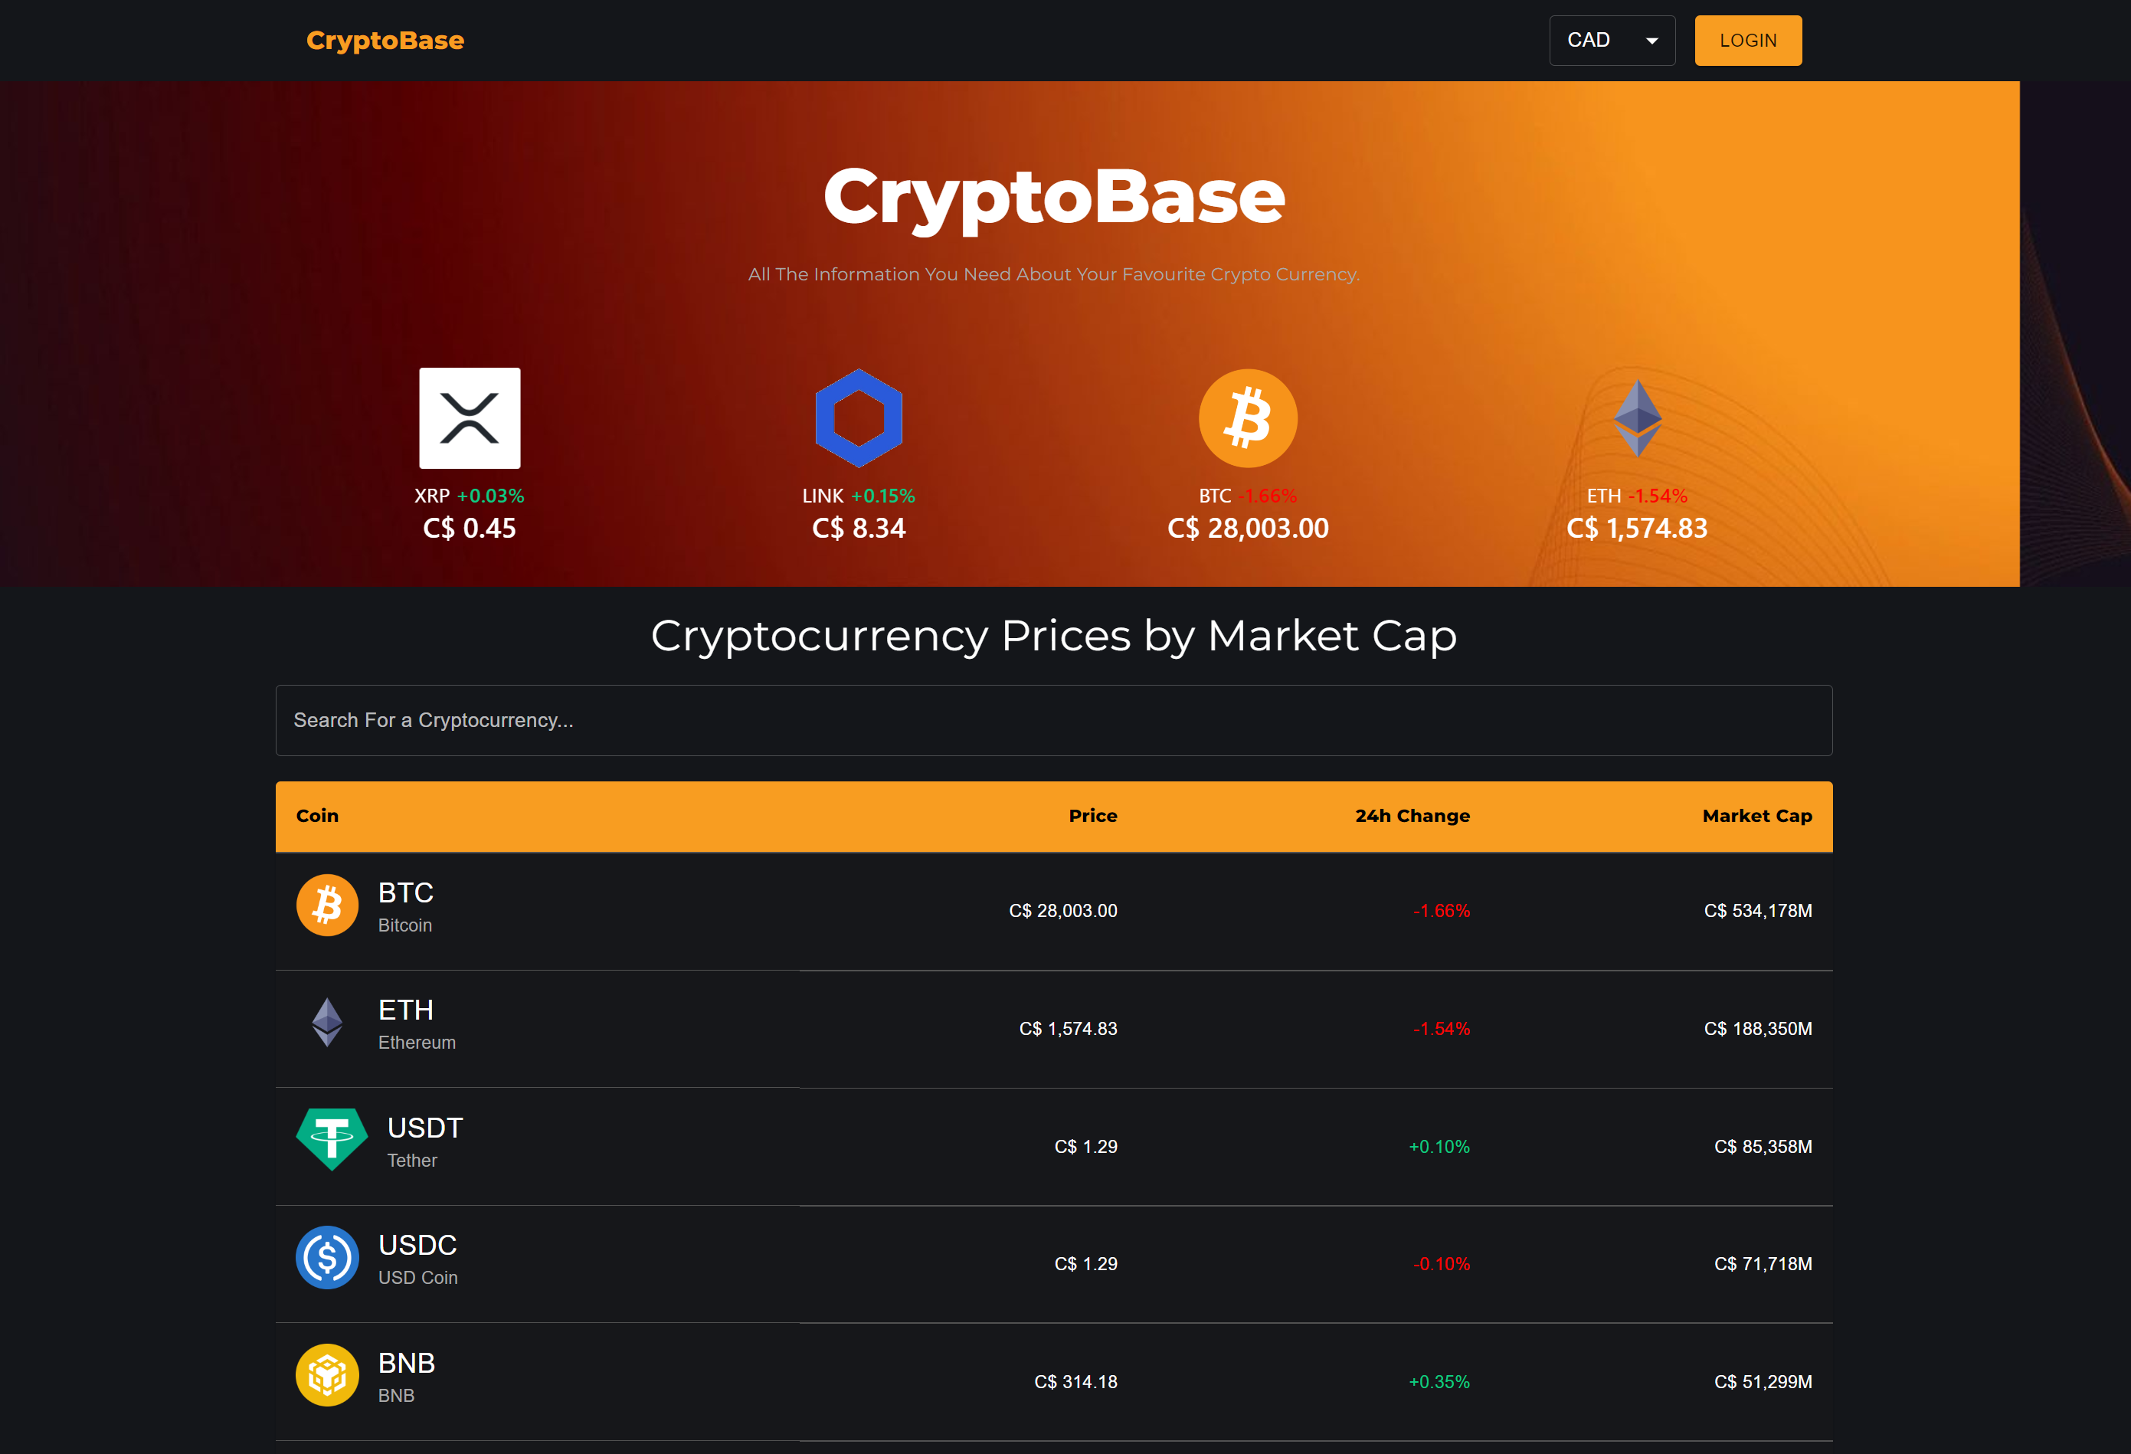Click the Price column header

1092,816
